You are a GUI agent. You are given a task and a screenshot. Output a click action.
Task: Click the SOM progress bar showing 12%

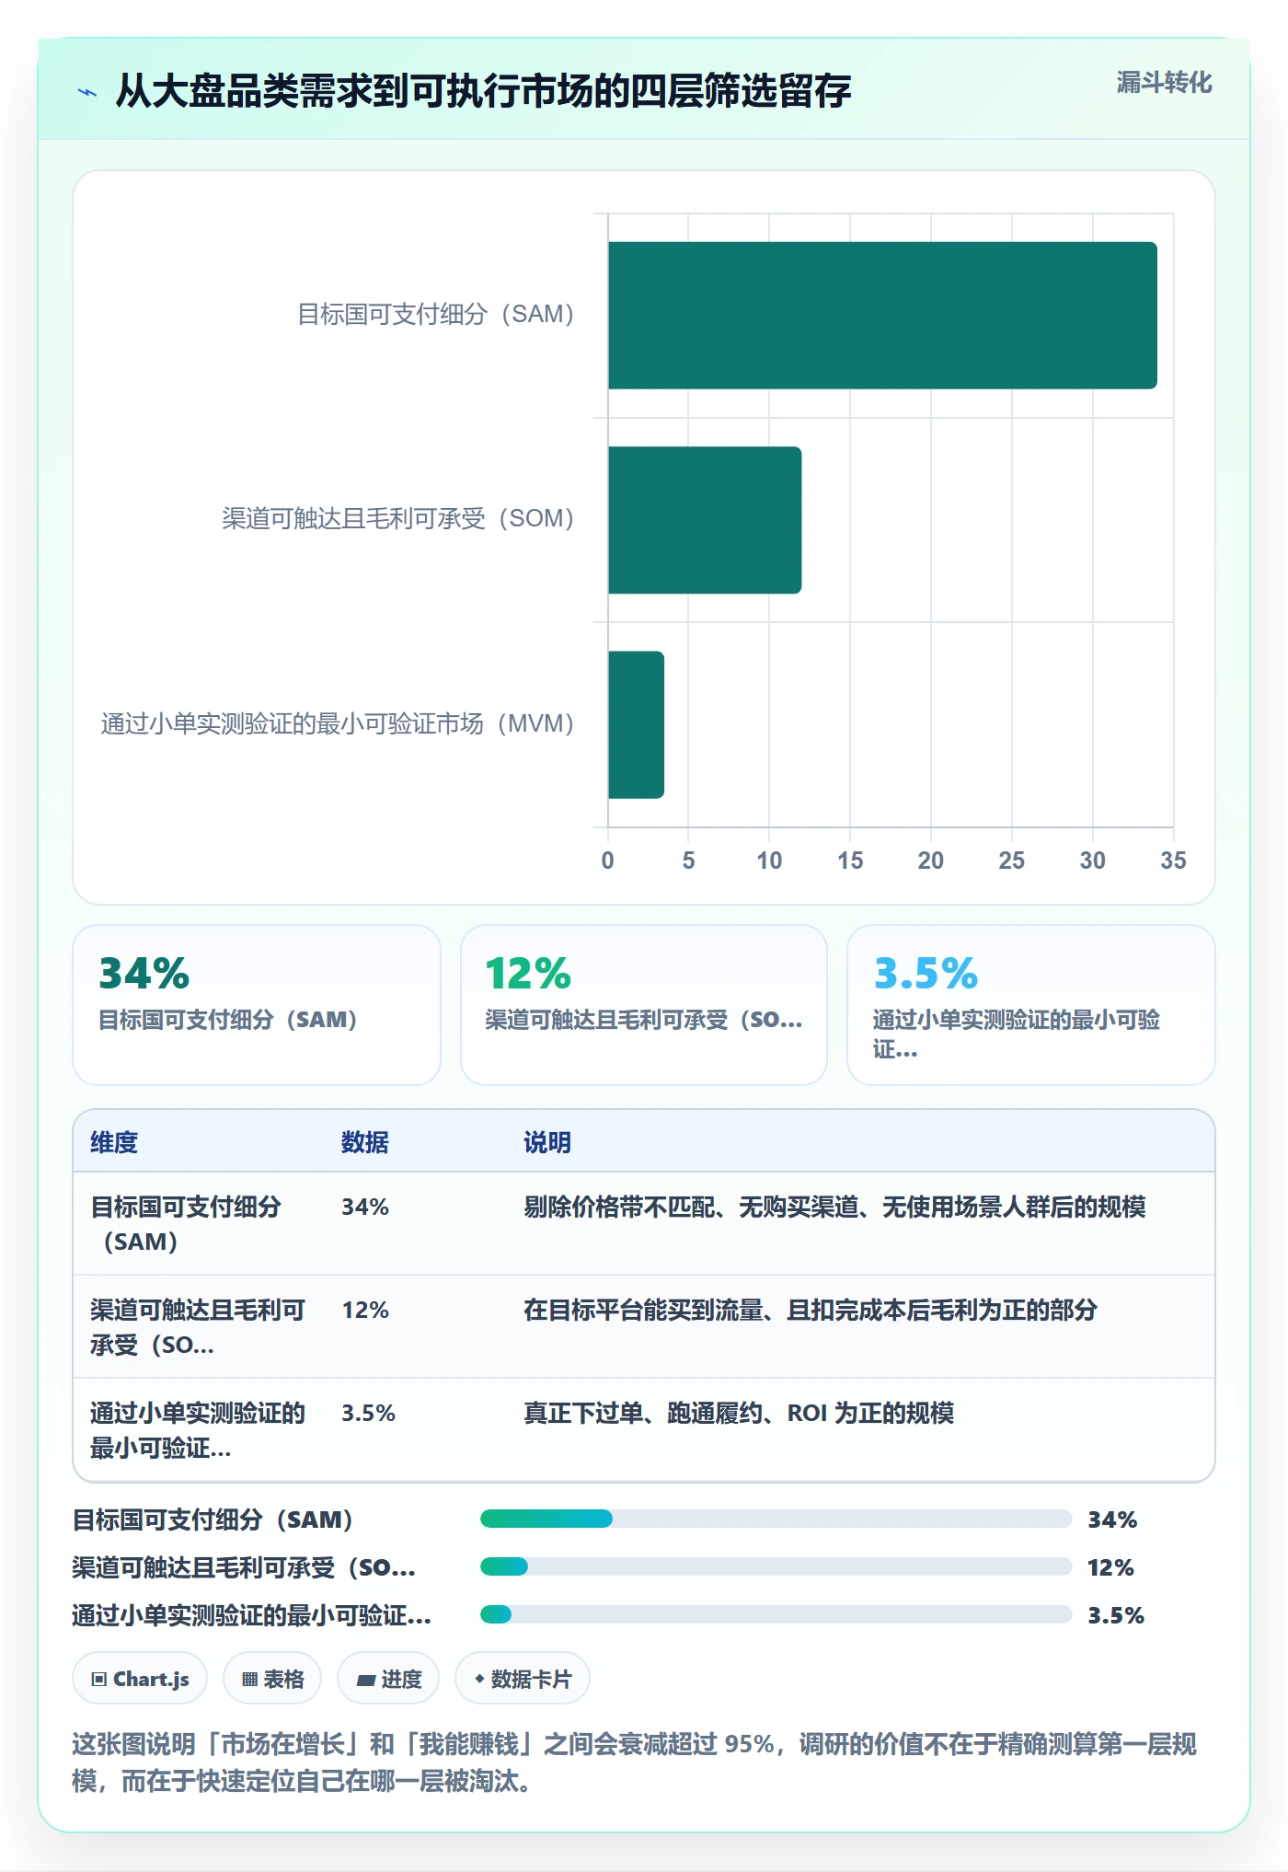[x=776, y=1566]
